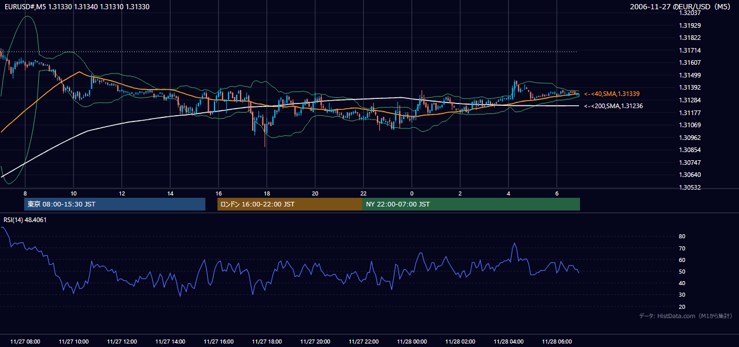Click RSI scale value 50
This screenshot has width=739, height=347.
coord(682,271)
